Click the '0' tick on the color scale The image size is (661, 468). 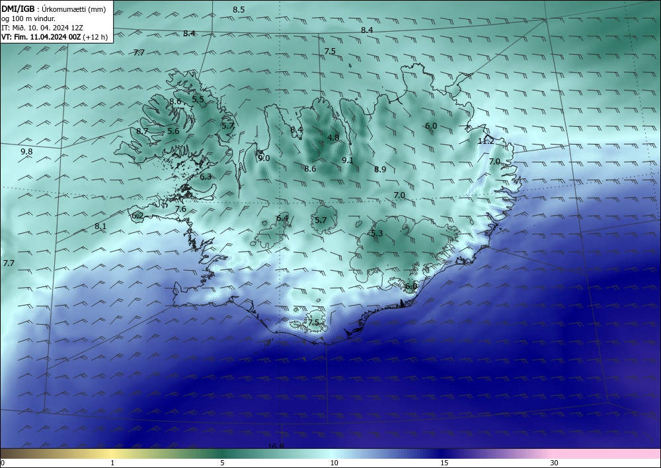click(3, 463)
